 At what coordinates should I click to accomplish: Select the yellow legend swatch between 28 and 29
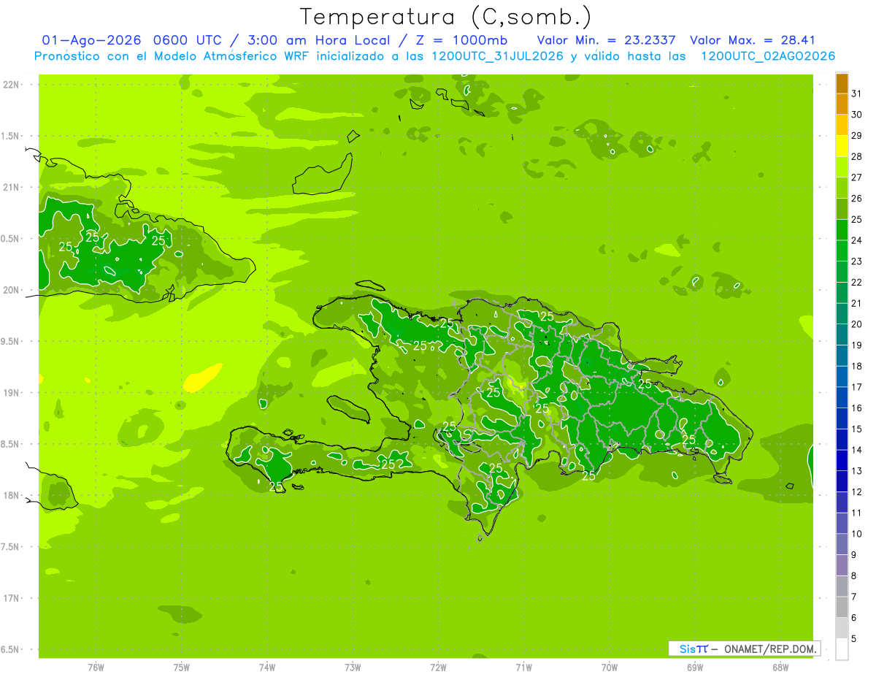tap(842, 146)
